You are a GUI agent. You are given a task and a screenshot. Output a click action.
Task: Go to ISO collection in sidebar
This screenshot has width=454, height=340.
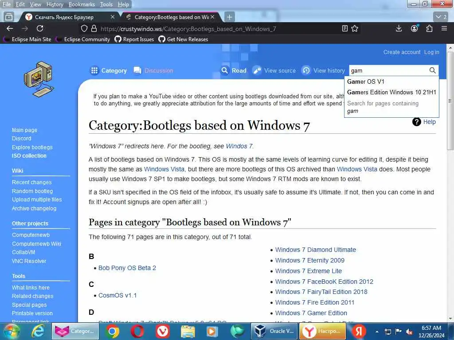29,155
